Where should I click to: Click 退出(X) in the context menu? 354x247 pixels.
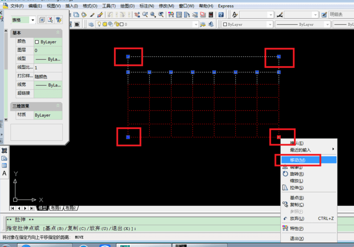tap(297, 238)
